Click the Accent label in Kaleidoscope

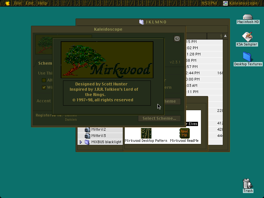(44, 101)
